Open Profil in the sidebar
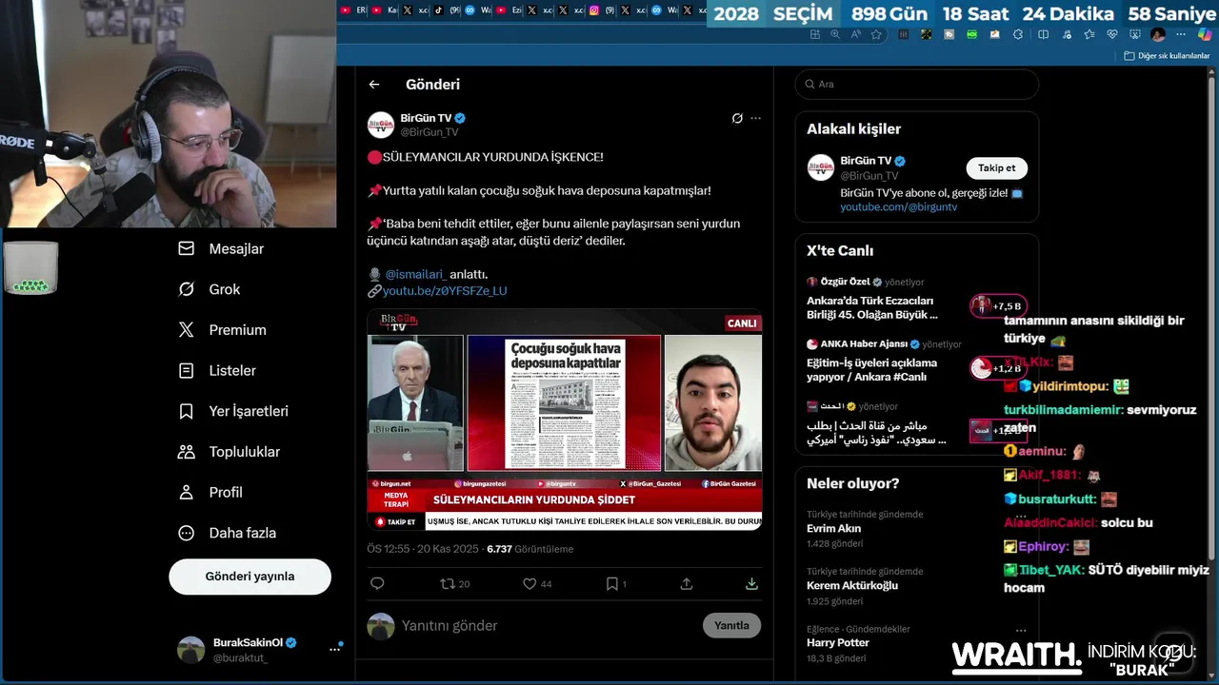The height and width of the screenshot is (685, 1219). pyautogui.click(x=210, y=492)
